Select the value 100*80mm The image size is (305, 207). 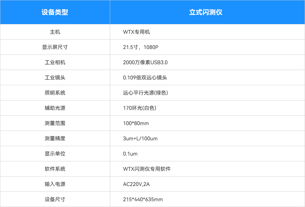tap(136, 123)
